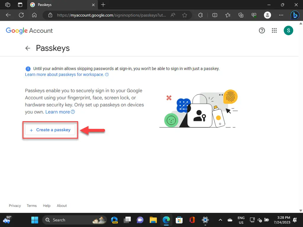The image size is (303, 227).
Task: Click the Create a passkey button
Action: coord(50,130)
